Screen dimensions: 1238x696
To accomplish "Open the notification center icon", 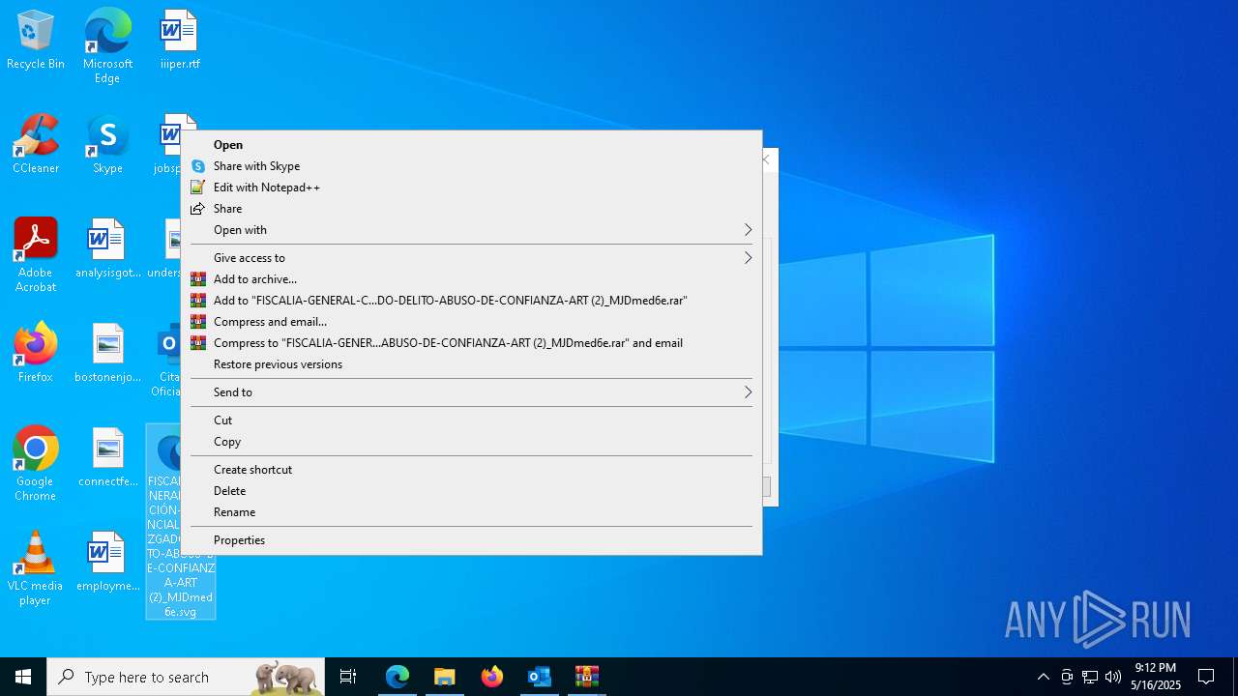I will (x=1206, y=677).
